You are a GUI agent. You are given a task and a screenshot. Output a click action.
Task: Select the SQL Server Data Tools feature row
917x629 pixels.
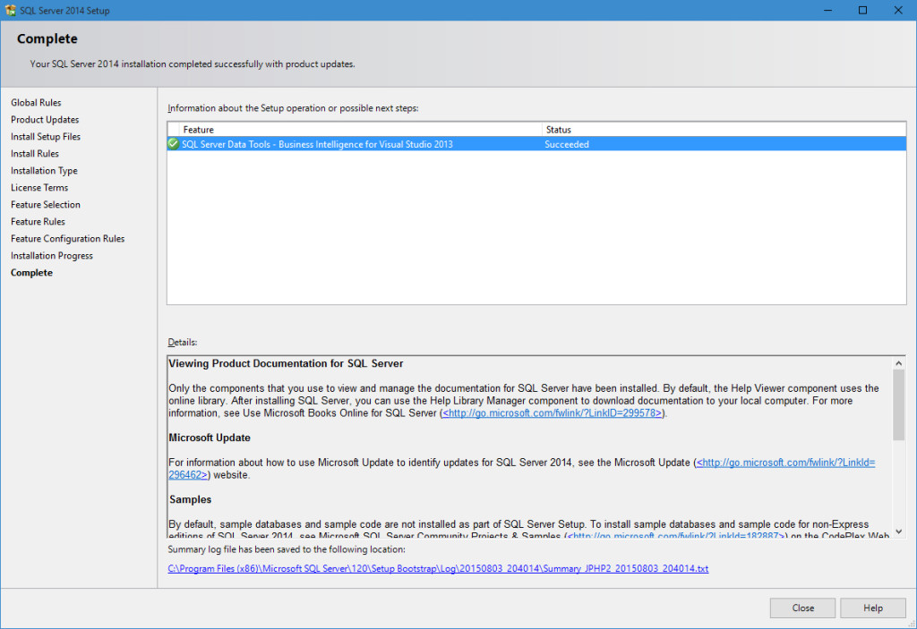[x=537, y=144]
